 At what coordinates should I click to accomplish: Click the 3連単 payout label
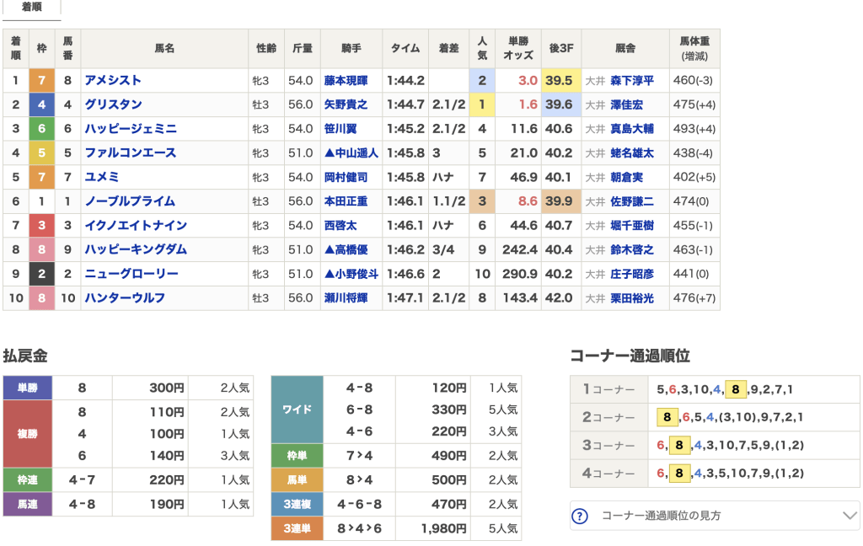[297, 529]
